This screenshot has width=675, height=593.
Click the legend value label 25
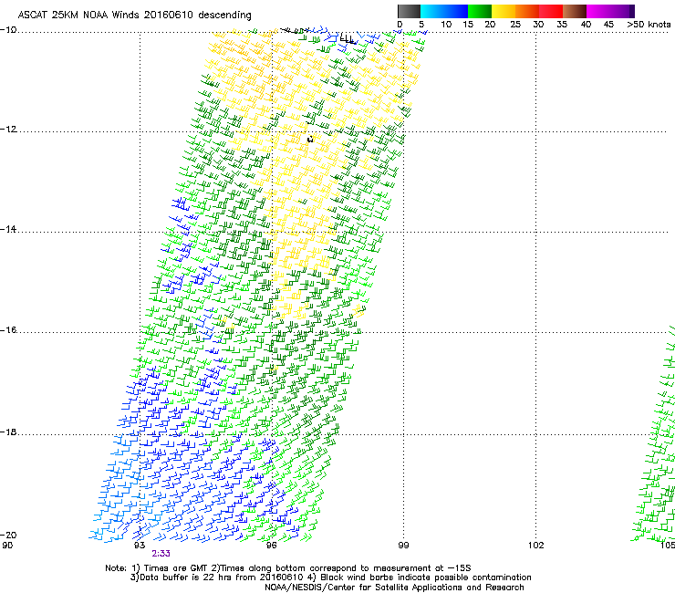[x=515, y=25]
